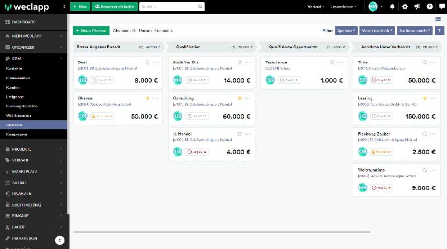This screenshot has width=447, height=249.
Task: Expand the Sortieren nach dropdown
Action: coord(415,31)
